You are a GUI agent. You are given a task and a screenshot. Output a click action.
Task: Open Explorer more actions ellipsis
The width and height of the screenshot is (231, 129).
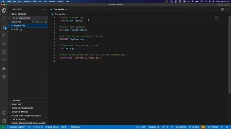[44, 9]
